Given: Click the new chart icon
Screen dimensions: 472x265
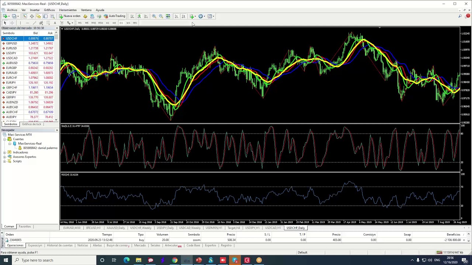Looking at the screenshot, I should (x=5, y=16).
